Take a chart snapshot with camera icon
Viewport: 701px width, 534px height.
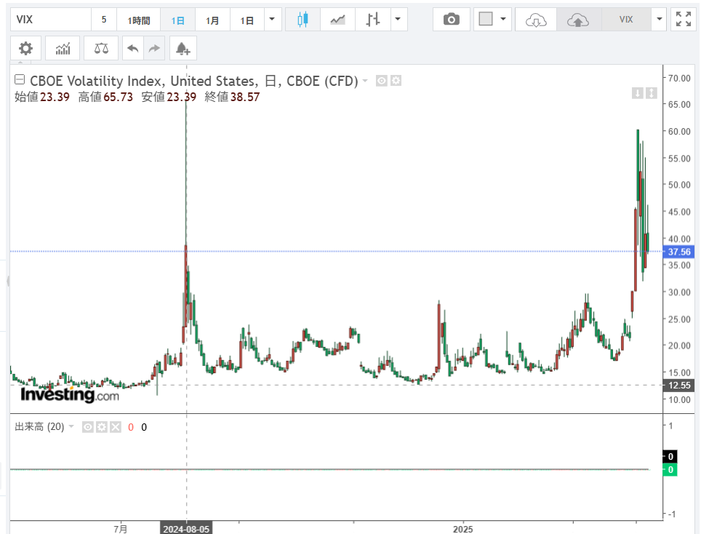click(452, 20)
